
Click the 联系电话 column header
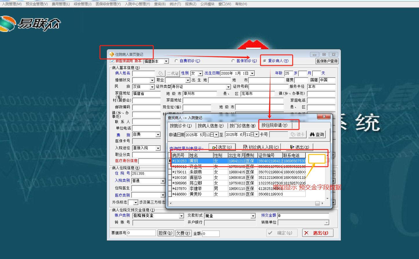click(x=294, y=155)
